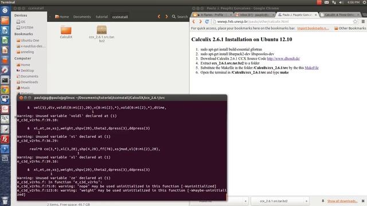This screenshot has width=367, height=206.
Task: Open the text editor pencil dock icon
Action: (5, 129)
